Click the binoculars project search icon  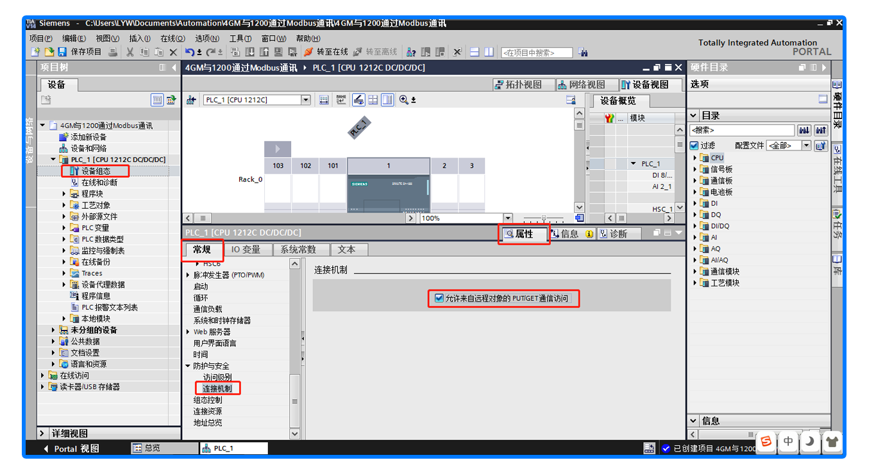pos(583,53)
